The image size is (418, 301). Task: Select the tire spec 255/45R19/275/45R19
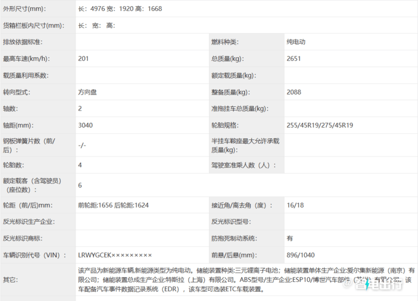(x=320, y=125)
